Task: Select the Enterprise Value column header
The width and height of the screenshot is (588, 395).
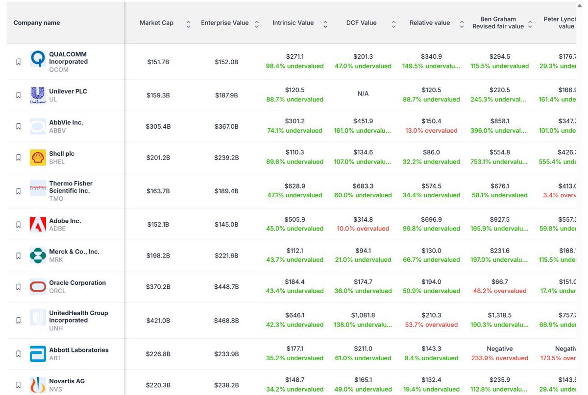Action: 224,23
